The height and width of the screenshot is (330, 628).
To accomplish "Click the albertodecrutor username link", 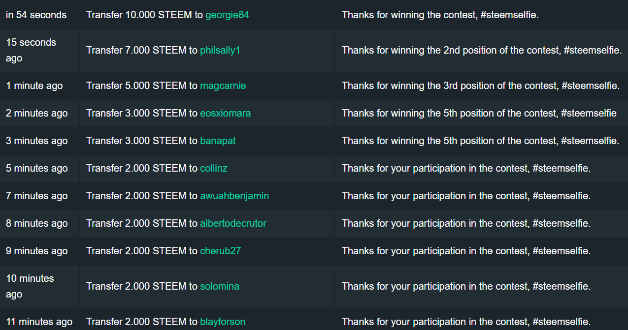I will (233, 223).
